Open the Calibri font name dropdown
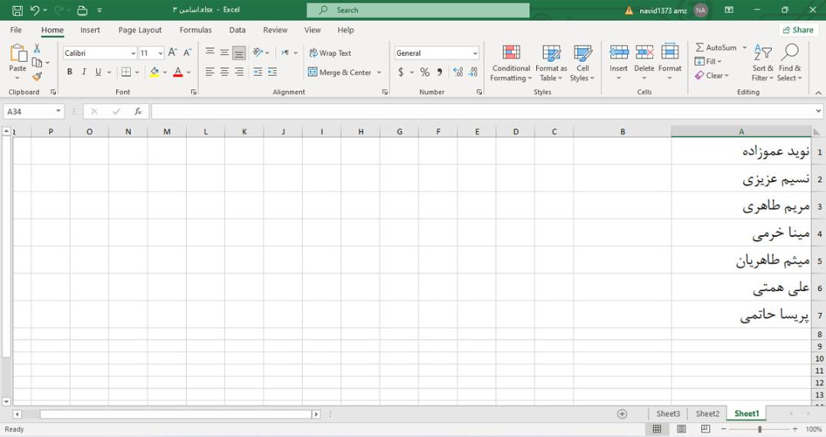Viewport: 826px width, 437px height. coord(133,53)
